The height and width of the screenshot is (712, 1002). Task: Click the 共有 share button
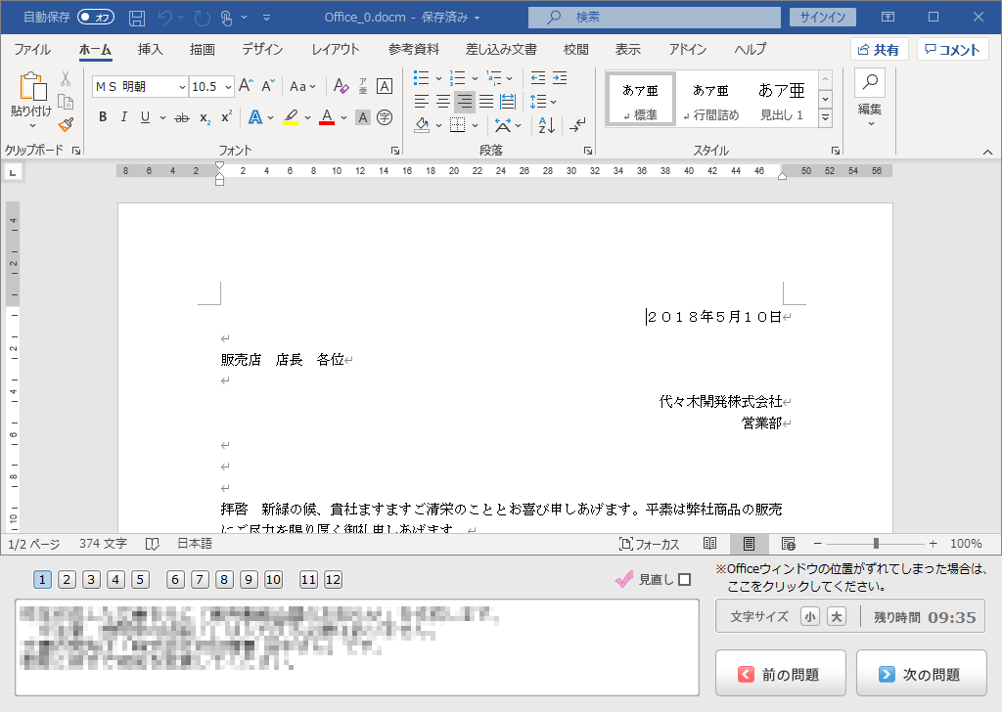(x=879, y=49)
